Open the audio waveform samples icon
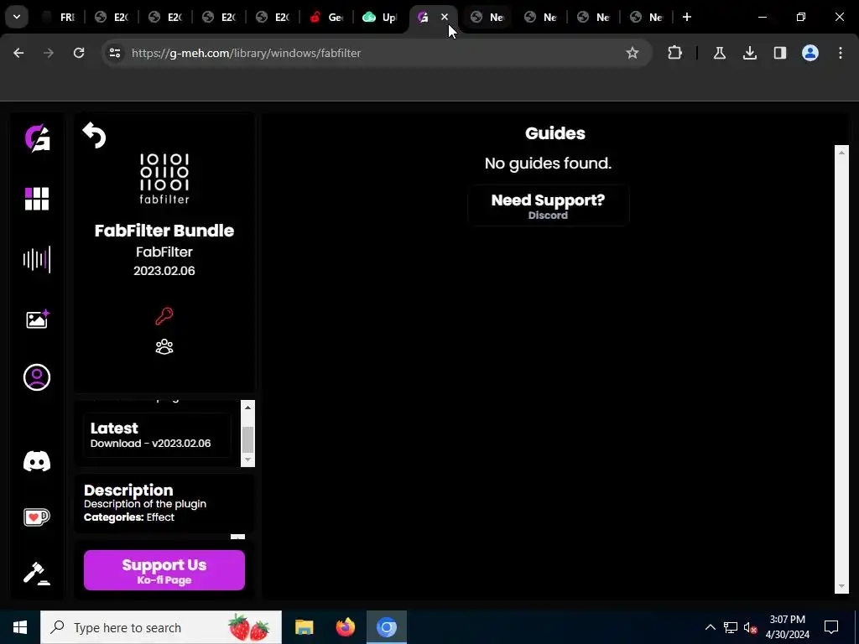Screen dimensions: 859x644 click(x=37, y=259)
